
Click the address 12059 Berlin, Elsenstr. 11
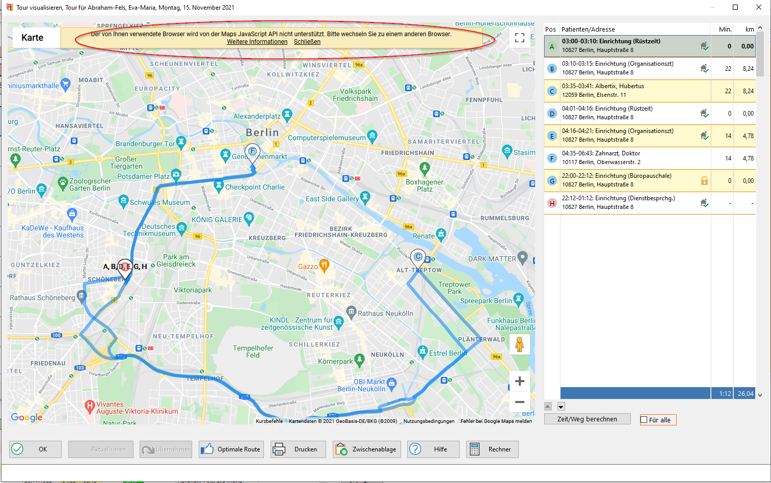tap(594, 95)
